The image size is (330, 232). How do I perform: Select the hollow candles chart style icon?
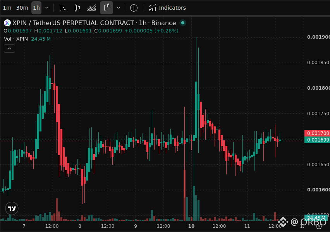tap(107, 8)
